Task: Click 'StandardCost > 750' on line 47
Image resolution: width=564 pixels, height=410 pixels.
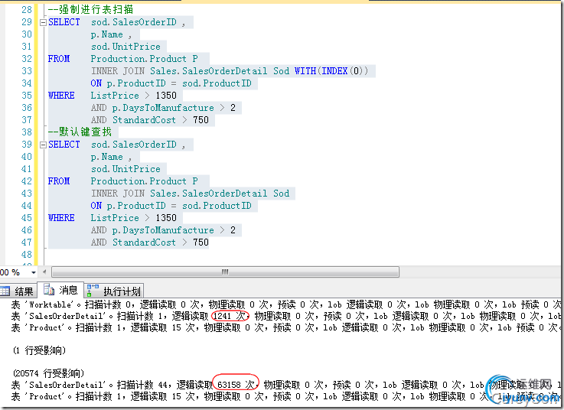Action: (161, 242)
